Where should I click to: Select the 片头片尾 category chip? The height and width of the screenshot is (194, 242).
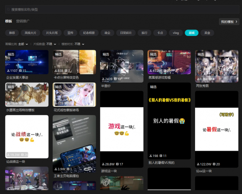pos(52,33)
